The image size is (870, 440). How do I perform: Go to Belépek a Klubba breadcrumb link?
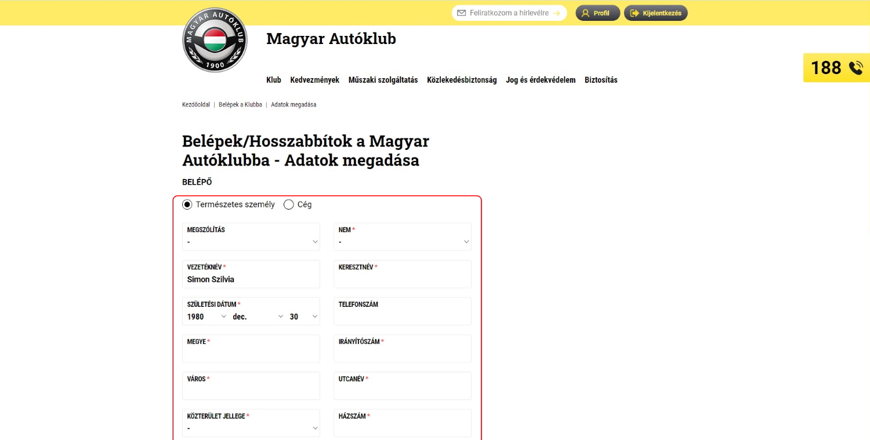(x=240, y=105)
